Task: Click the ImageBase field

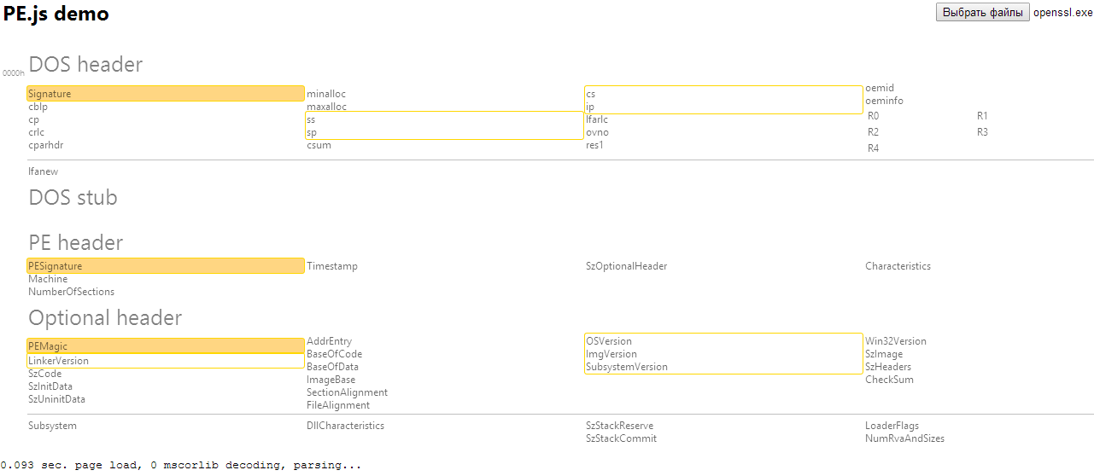Action: pyautogui.click(x=331, y=380)
